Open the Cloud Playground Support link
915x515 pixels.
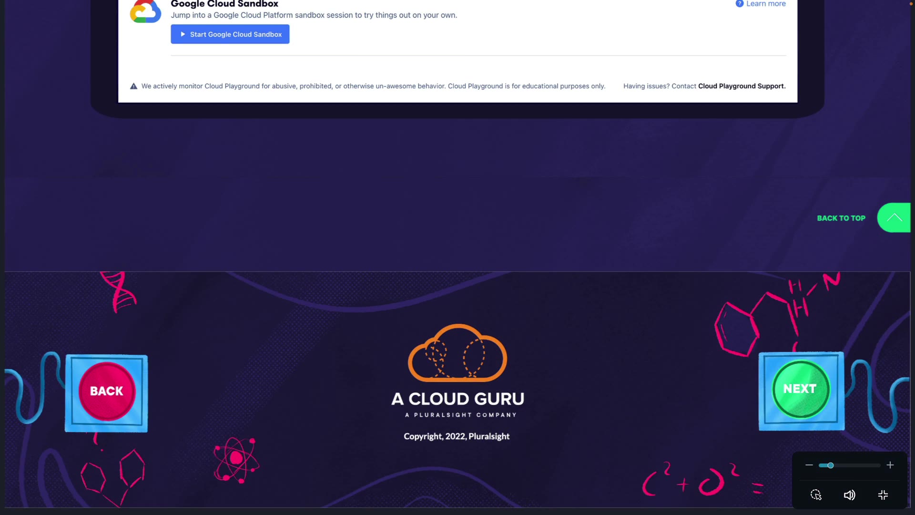(742, 86)
